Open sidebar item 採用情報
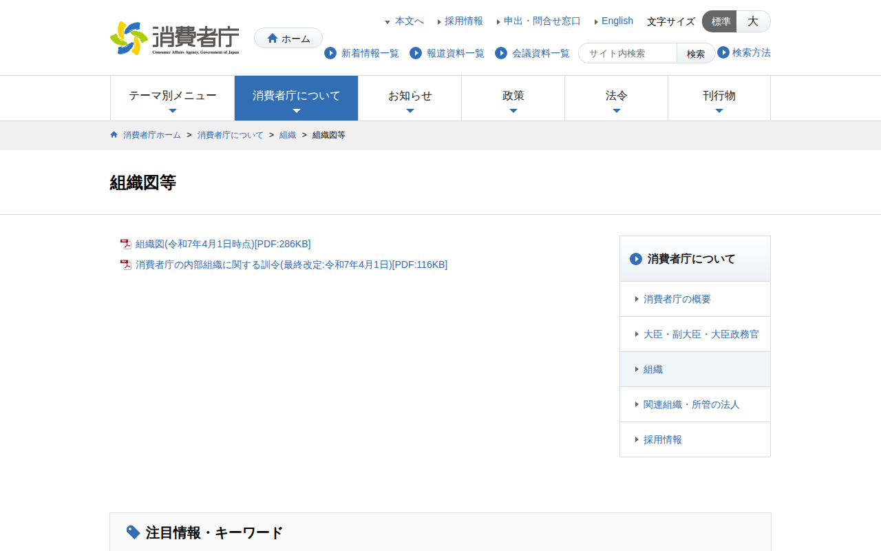Screen dimensions: 881x551 click(695, 439)
